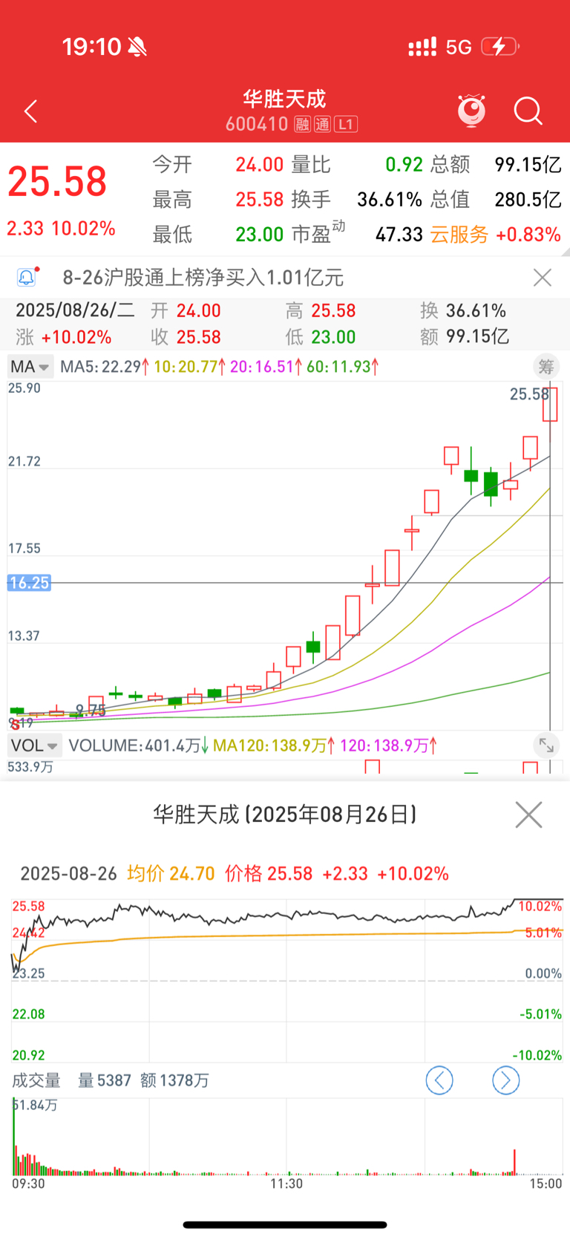This screenshot has height=1240, width=570.
Task: Tap the 2.33 10.02% change text
Action: [x=61, y=228]
